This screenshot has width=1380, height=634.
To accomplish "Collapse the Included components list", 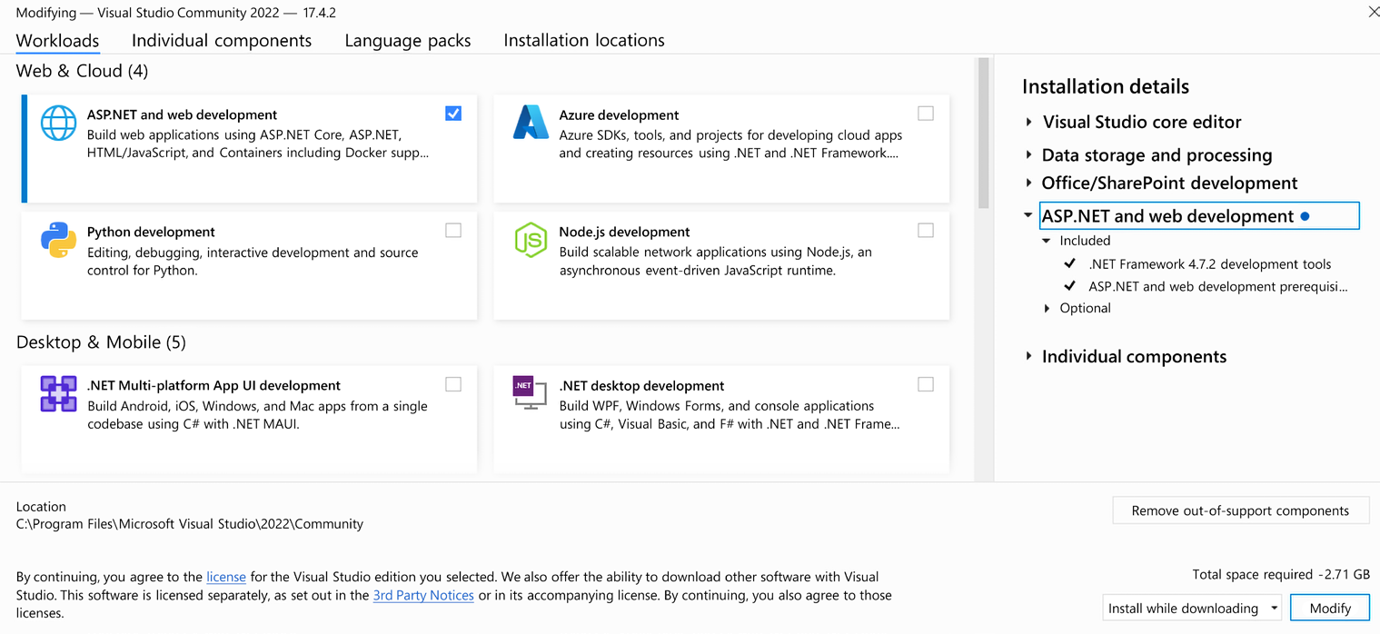I will [x=1047, y=241].
